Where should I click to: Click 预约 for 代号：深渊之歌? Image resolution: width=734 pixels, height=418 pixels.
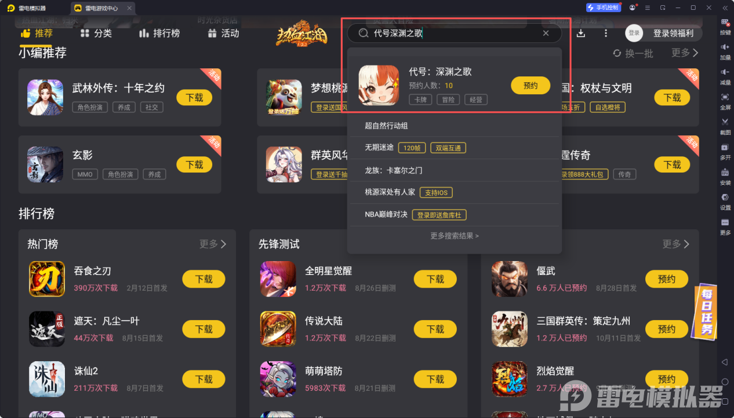point(530,86)
